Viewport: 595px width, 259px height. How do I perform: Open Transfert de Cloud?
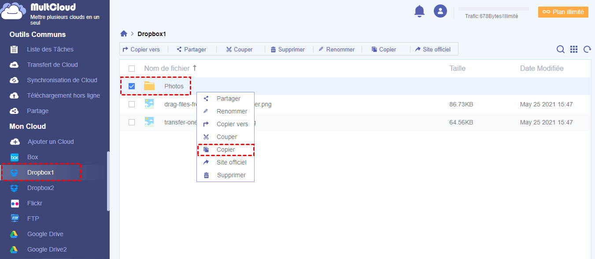(x=52, y=65)
